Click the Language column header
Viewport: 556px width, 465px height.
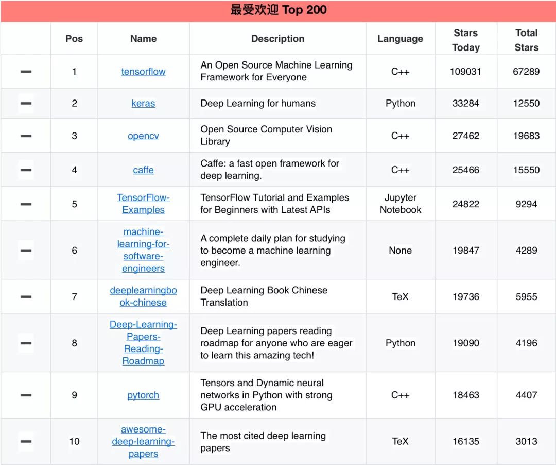[x=400, y=39]
